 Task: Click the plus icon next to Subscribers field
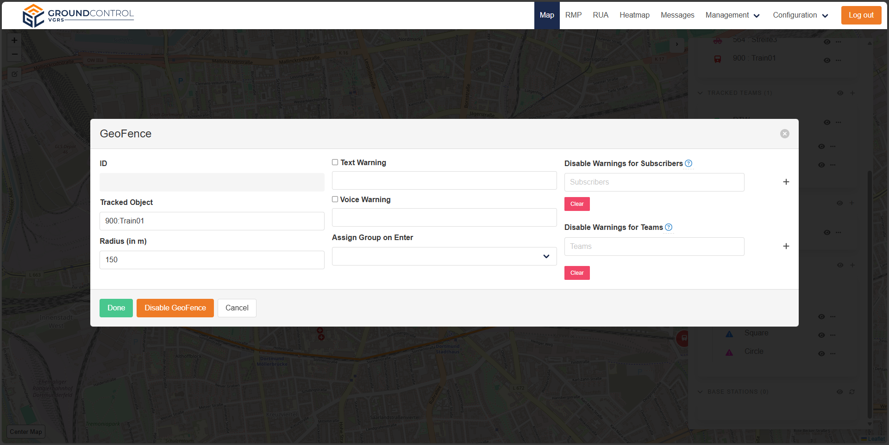(786, 182)
